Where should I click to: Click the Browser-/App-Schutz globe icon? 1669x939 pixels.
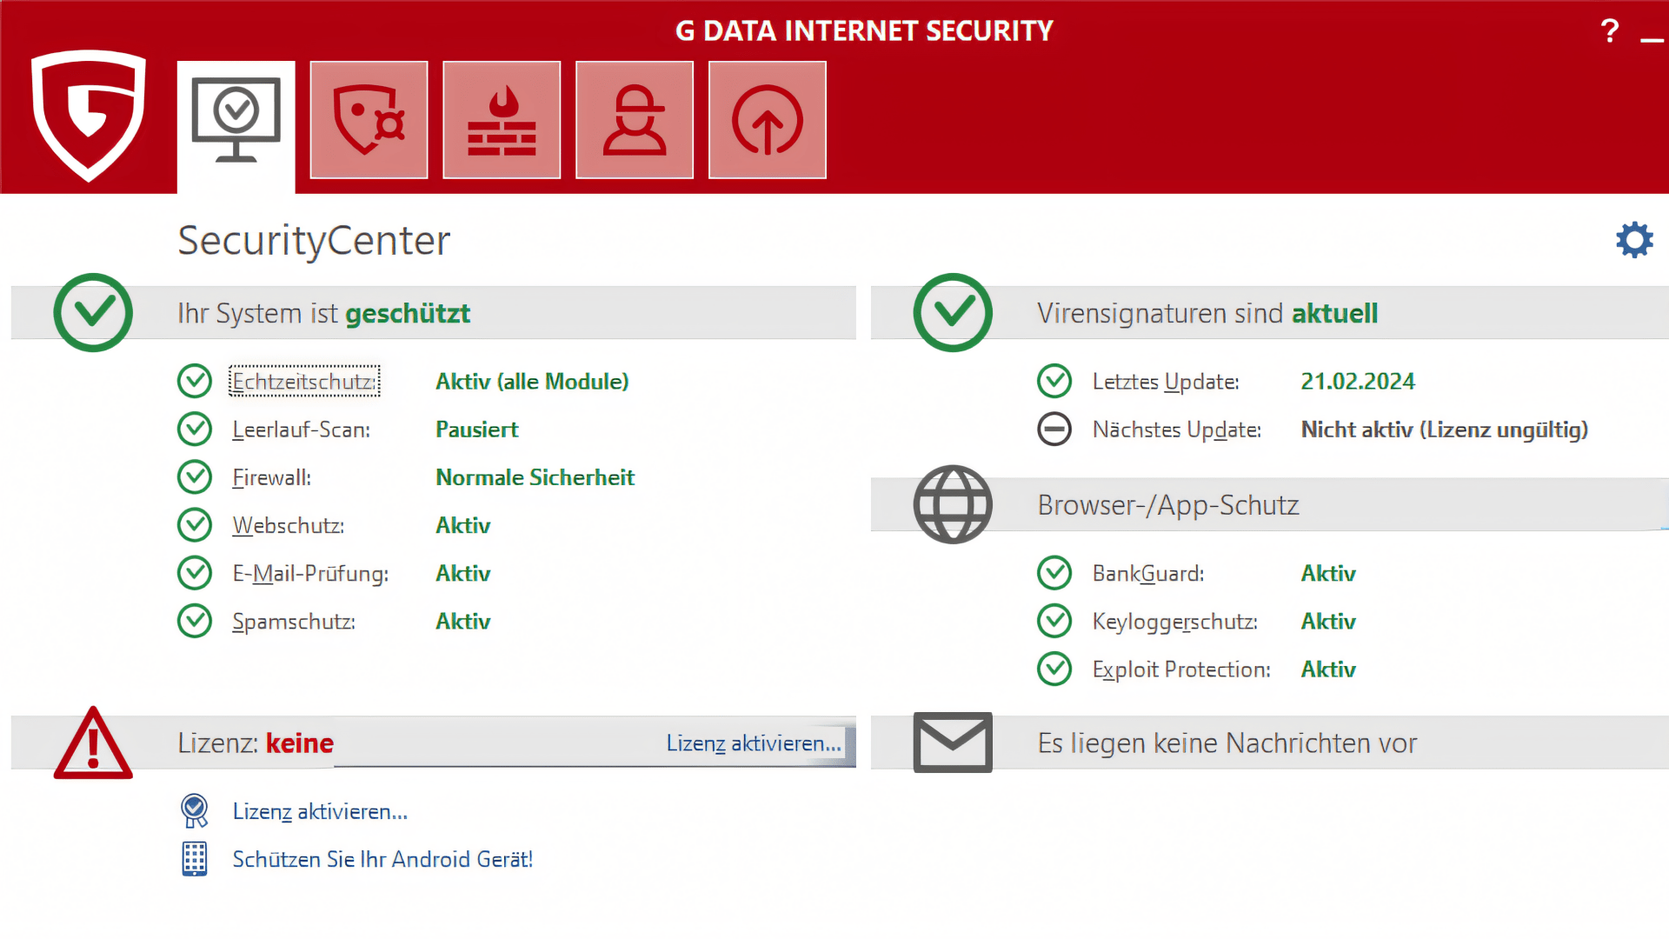point(953,504)
